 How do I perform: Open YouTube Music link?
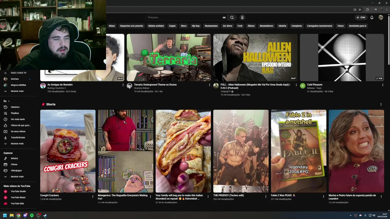pos(18,197)
